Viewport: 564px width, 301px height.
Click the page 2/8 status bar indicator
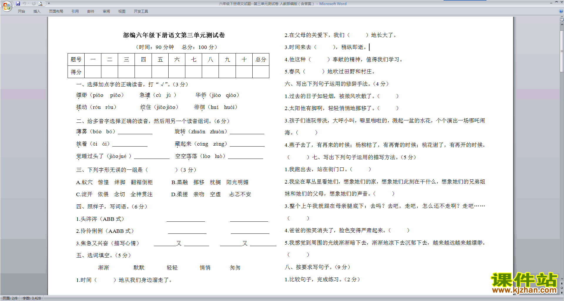coord(10,298)
